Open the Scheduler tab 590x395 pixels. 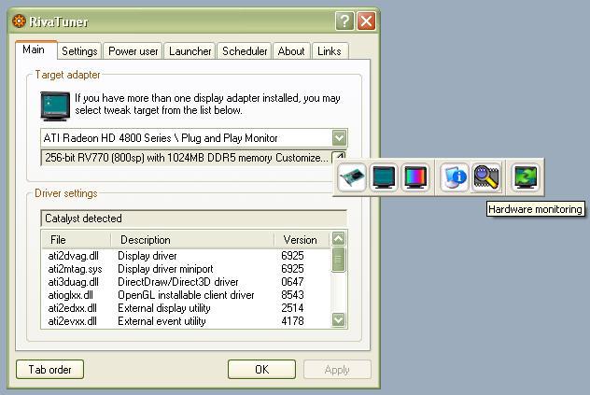245,51
